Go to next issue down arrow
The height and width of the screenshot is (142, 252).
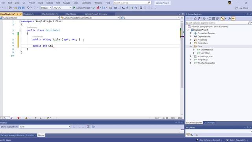(41, 118)
